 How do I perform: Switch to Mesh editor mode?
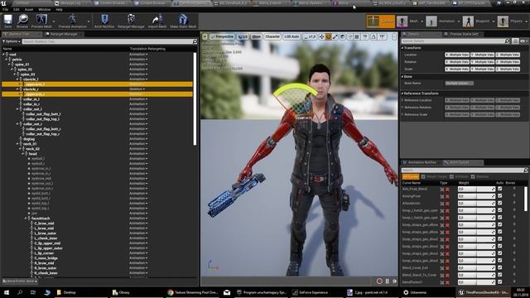coord(407,22)
